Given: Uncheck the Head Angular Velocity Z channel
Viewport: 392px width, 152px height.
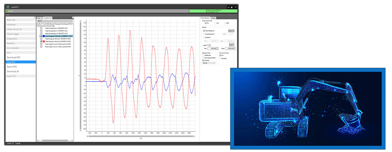Looking at the screenshot, I should pos(41,41).
